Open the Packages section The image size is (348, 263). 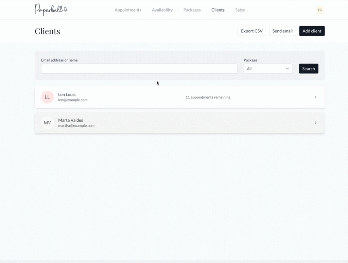[192, 10]
